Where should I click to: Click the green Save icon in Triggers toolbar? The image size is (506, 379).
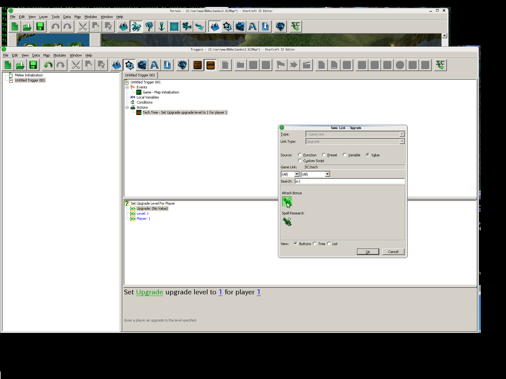coord(33,65)
